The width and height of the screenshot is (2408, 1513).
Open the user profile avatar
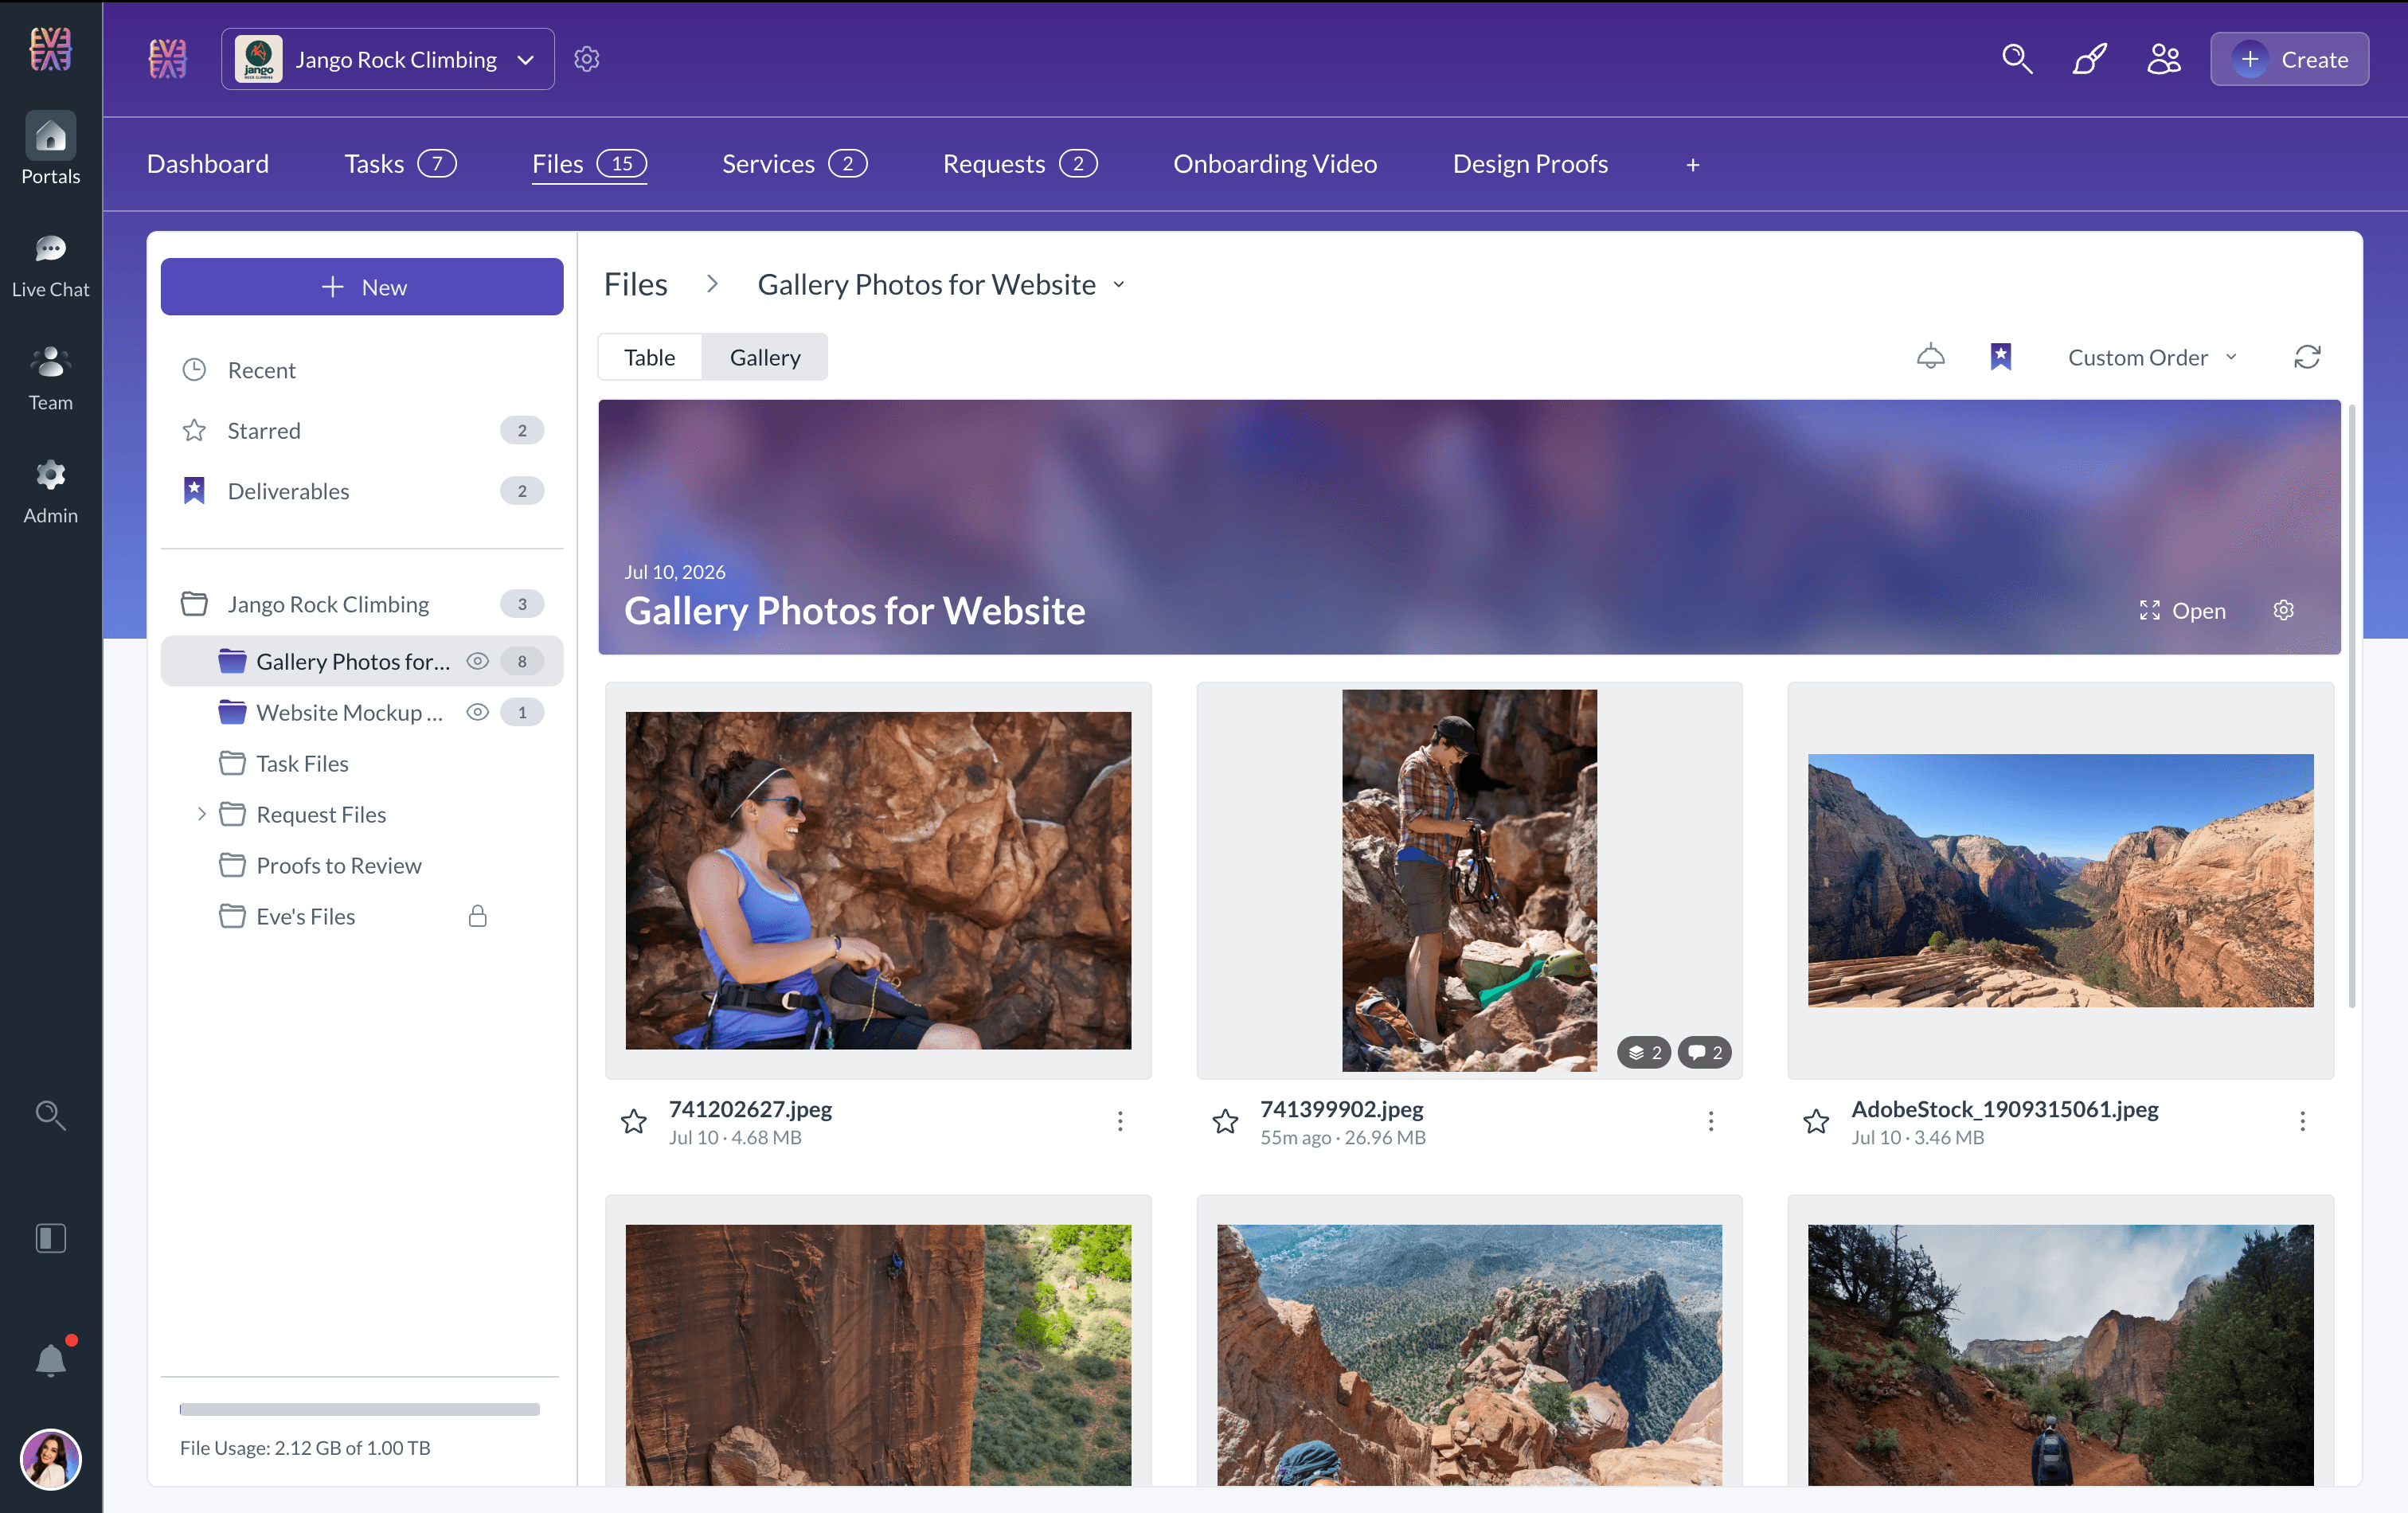tap(50, 1459)
